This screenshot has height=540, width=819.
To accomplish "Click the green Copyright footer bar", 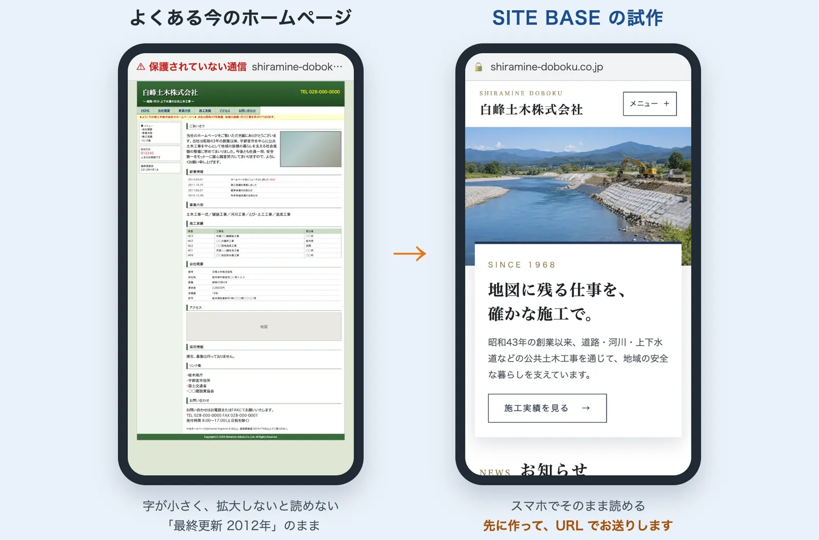I will click(241, 437).
